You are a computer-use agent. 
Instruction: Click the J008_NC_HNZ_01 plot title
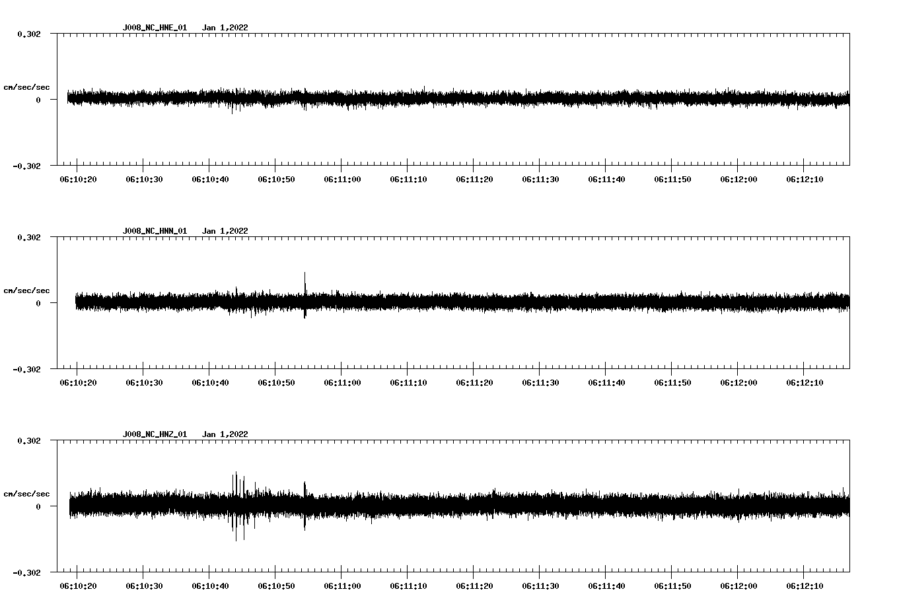155,434
